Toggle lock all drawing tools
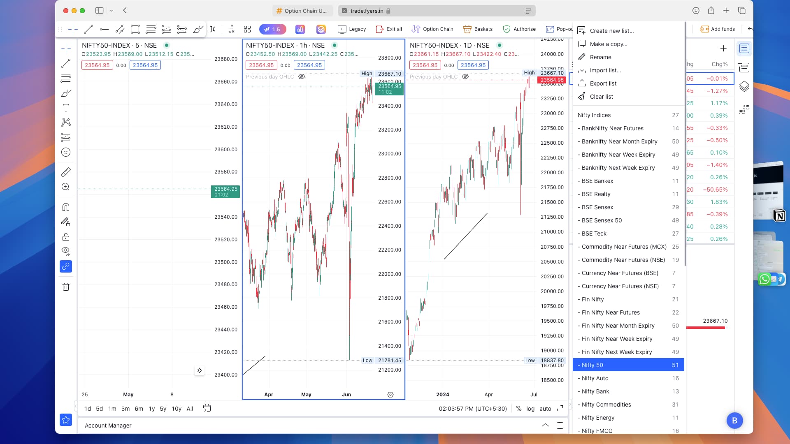 pos(66,237)
